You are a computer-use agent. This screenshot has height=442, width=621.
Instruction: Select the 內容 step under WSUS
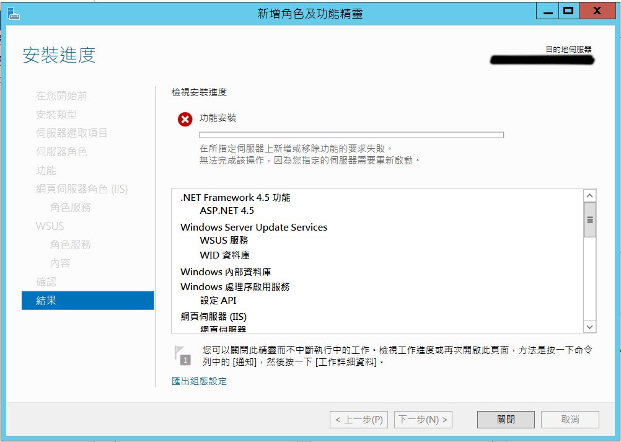click(x=60, y=263)
